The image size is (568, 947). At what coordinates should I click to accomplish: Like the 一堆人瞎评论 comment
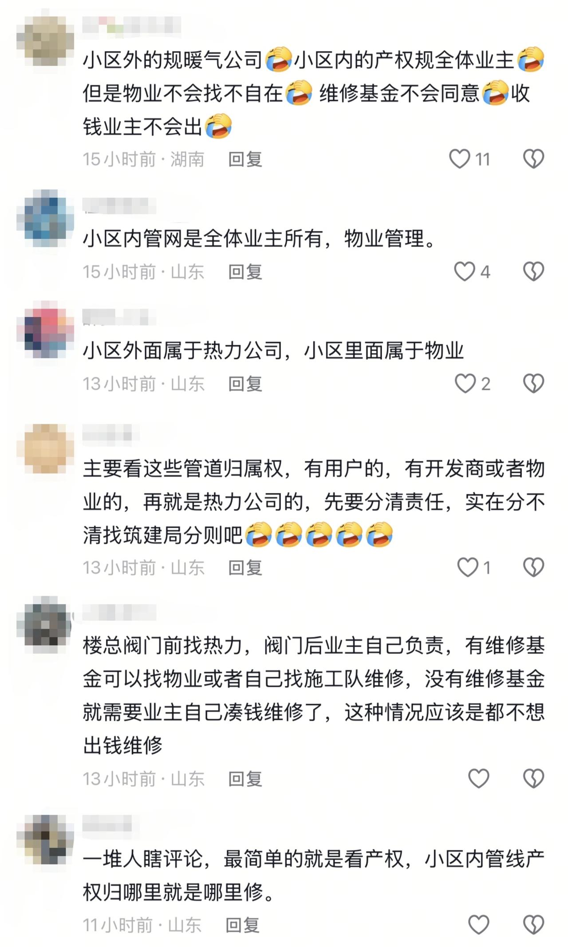479,925
